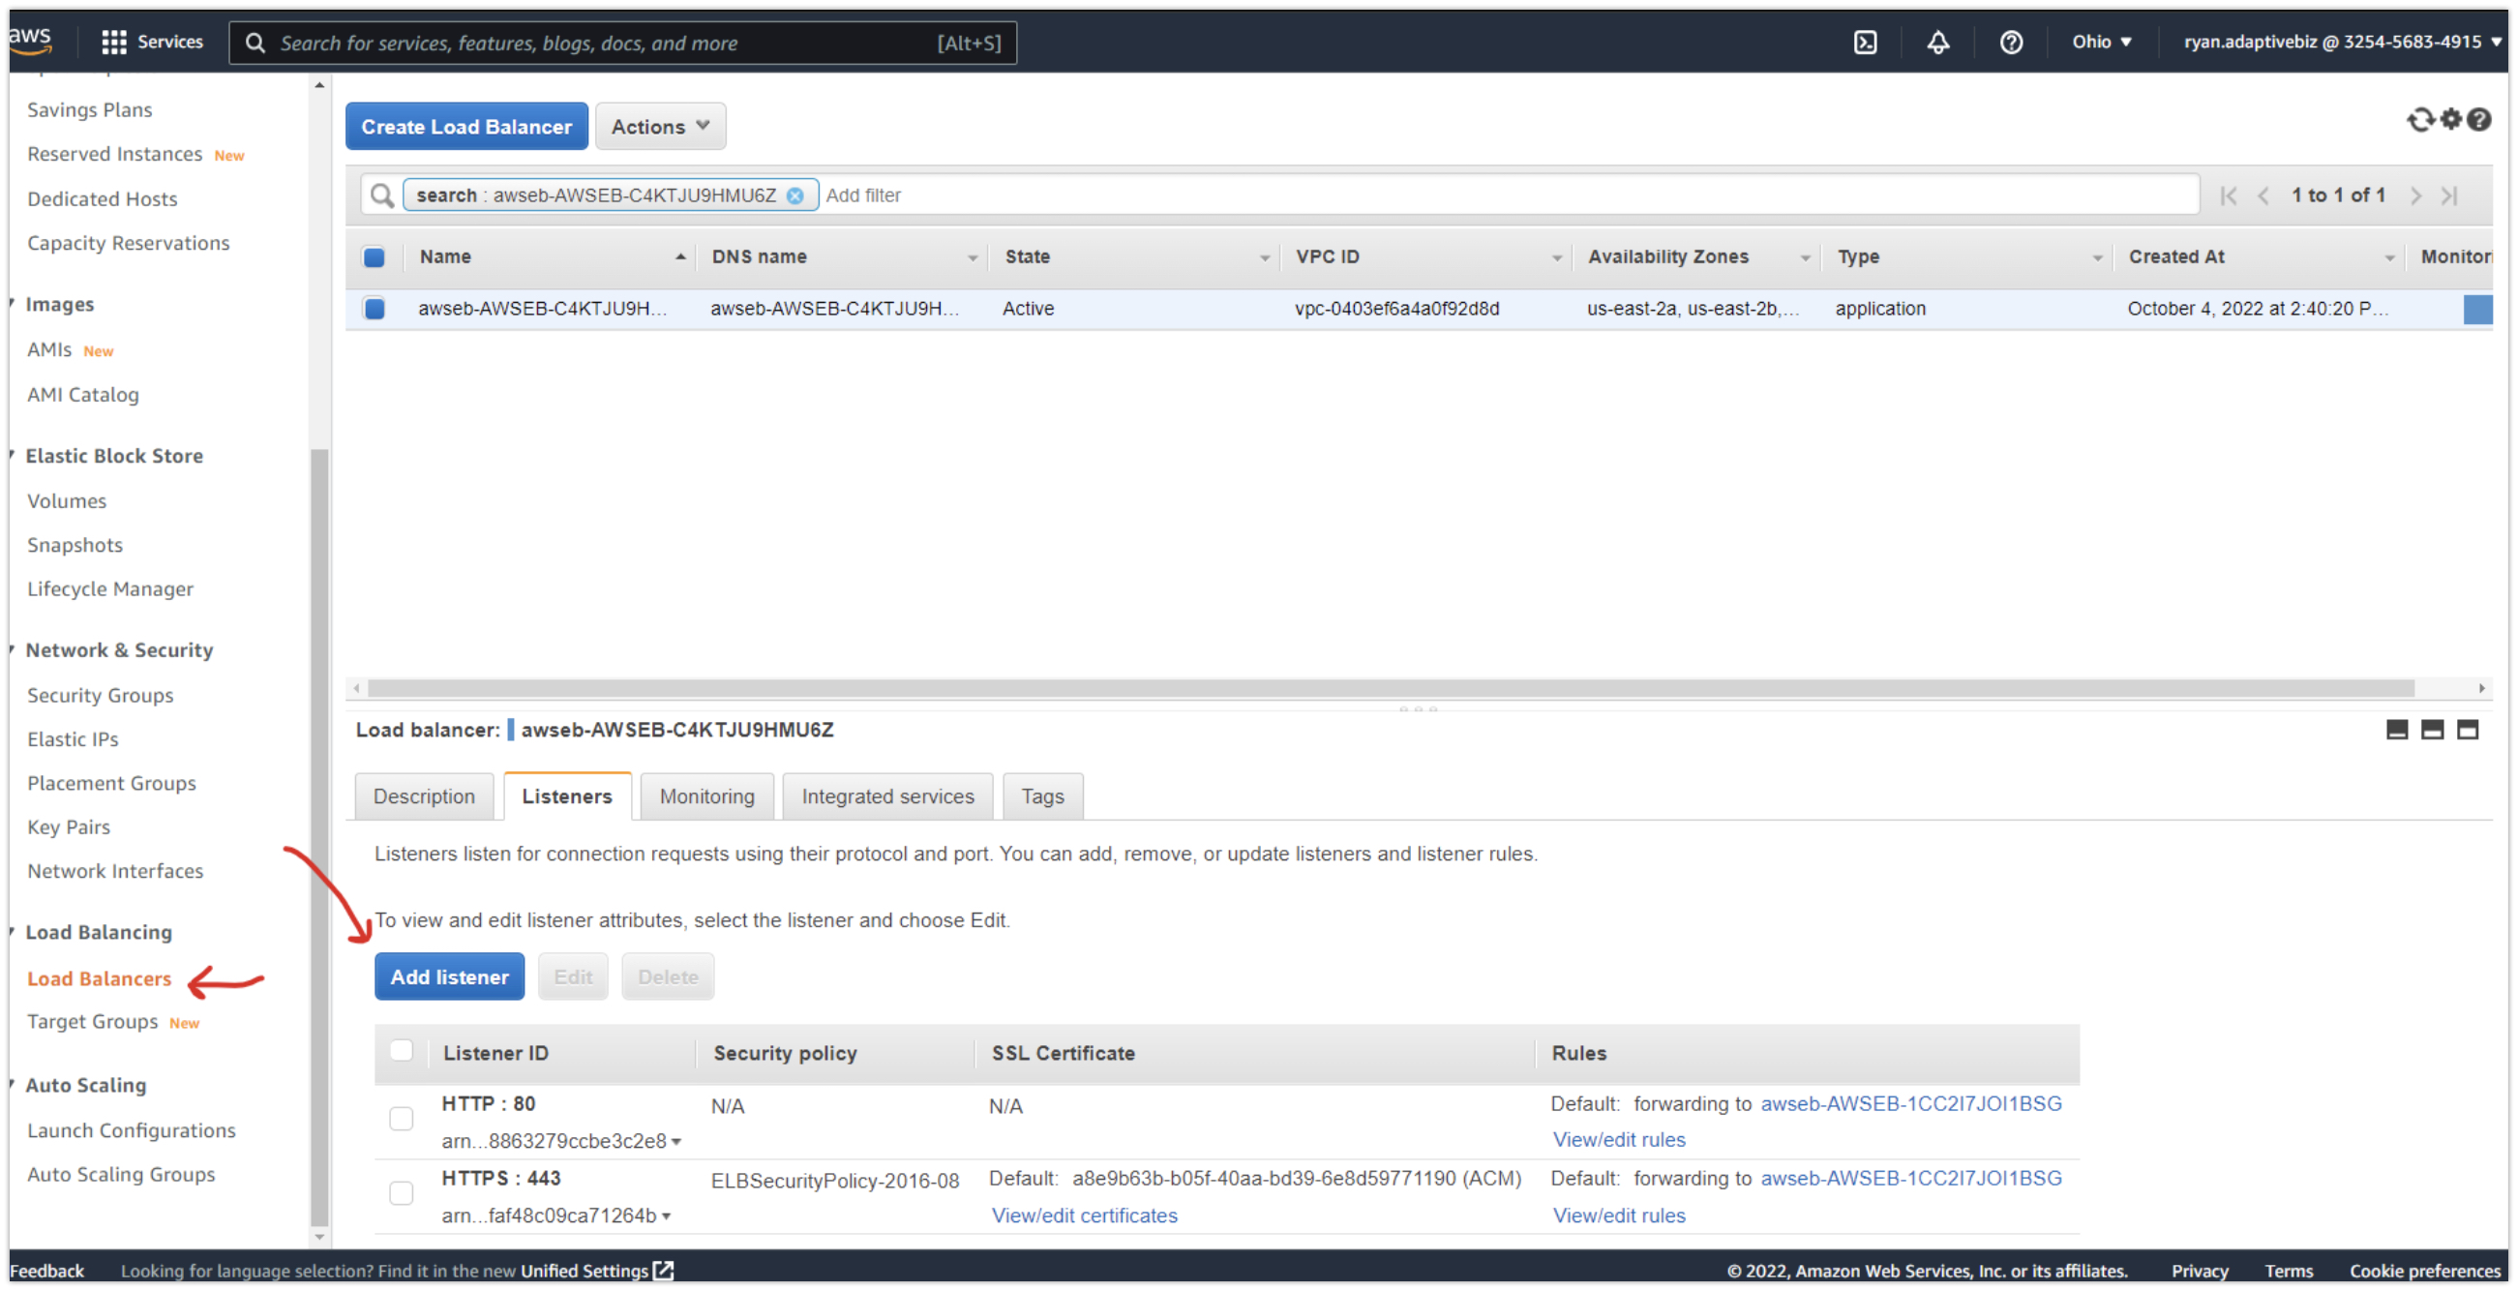Focus the top services search field

point(622,42)
